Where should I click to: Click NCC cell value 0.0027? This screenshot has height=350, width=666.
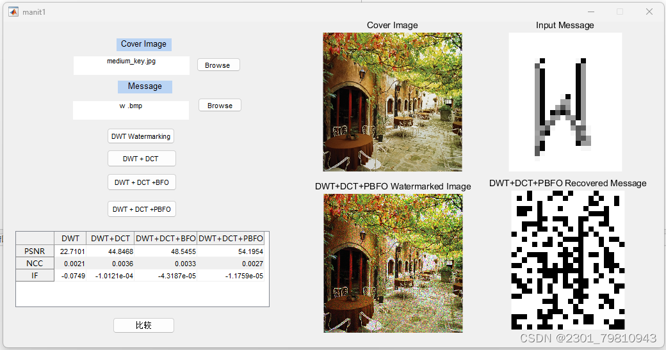[231, 264]
